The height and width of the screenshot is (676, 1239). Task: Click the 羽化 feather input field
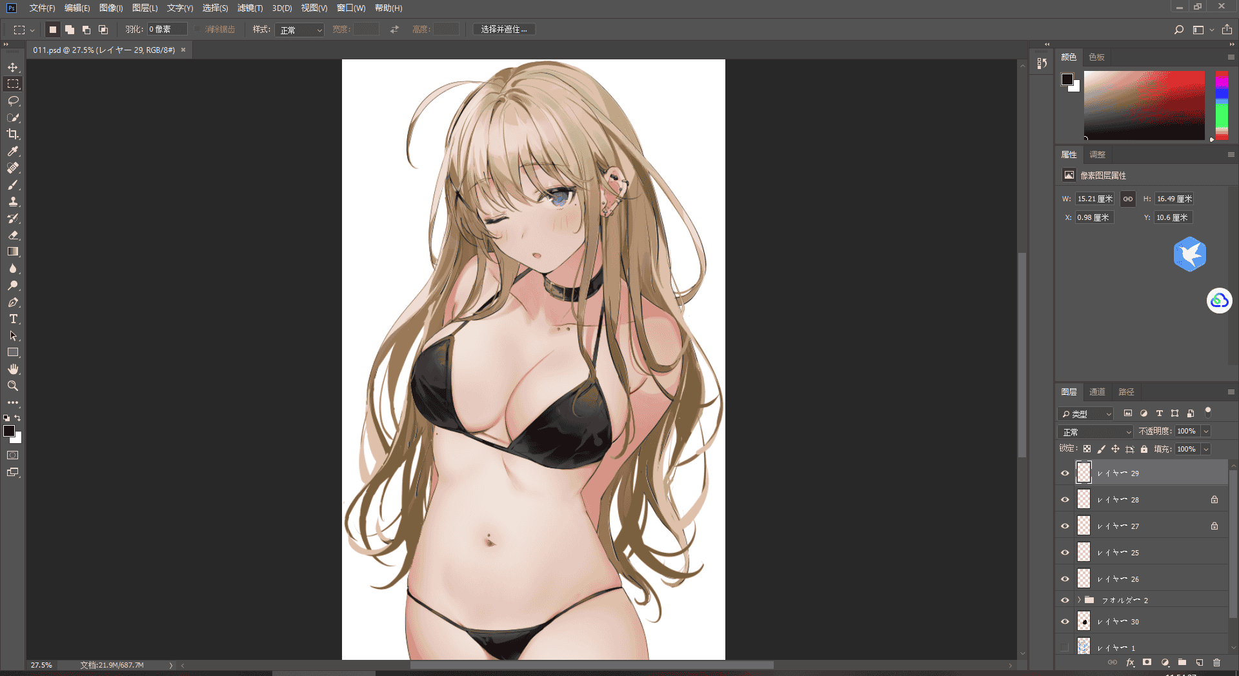(167, 30)
